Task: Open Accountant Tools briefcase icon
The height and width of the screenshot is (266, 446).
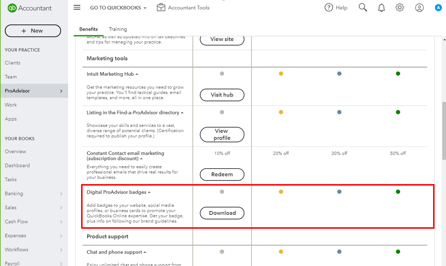Action: pos(161,7)
